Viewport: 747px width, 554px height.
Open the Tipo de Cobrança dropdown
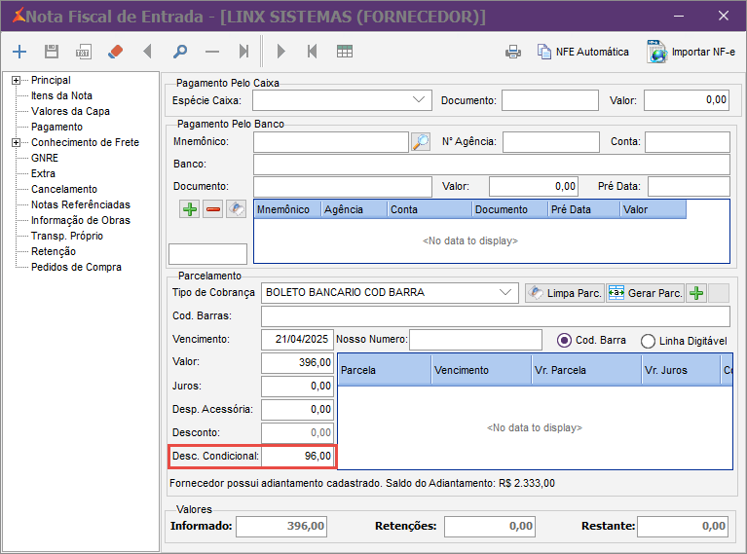(505, 292)
